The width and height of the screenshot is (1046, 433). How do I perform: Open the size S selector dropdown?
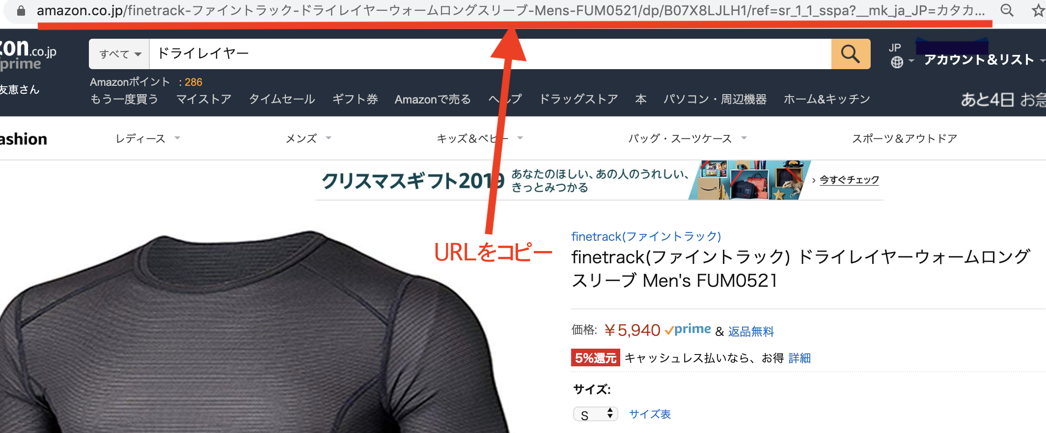[596, 414]
